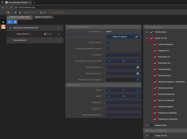The height and width of the screenshot is (139, 187).
Task: Switch to Общие параметры tab
Action: pyautogui.click(x=43, y=17)
